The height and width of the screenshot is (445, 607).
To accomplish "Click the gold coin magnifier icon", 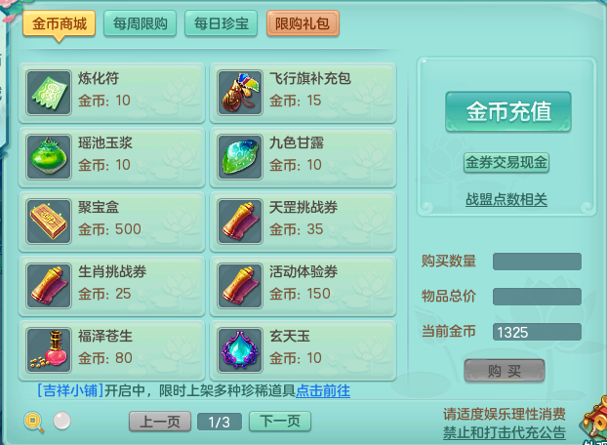I will pyautogui.click(x=34, y=422).
